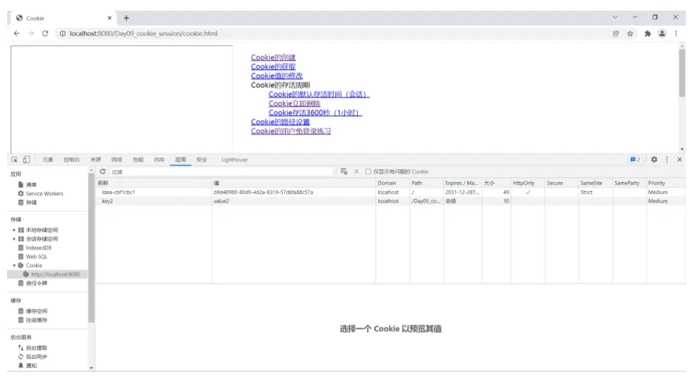Switch to the 安全 Security tab
Image resolution: width=688 pixels, height=385 pixels.
pos(202,159)
